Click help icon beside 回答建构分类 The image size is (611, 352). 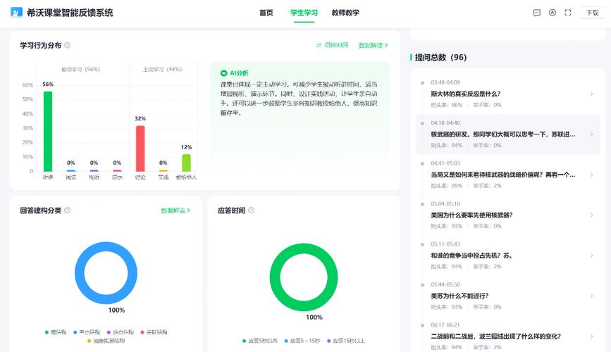click(68, 210)
